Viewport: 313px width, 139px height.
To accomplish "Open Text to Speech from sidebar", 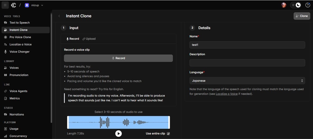I will (20, 23).
